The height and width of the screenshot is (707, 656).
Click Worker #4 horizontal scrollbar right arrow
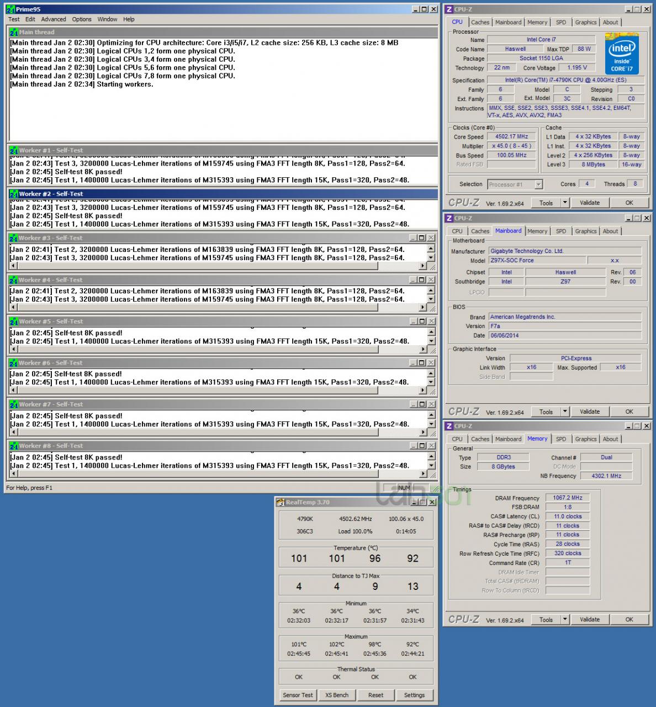pos(423,308)
